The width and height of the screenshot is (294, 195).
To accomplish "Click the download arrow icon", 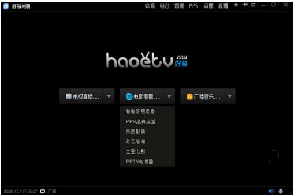I will tap(281, 191).
